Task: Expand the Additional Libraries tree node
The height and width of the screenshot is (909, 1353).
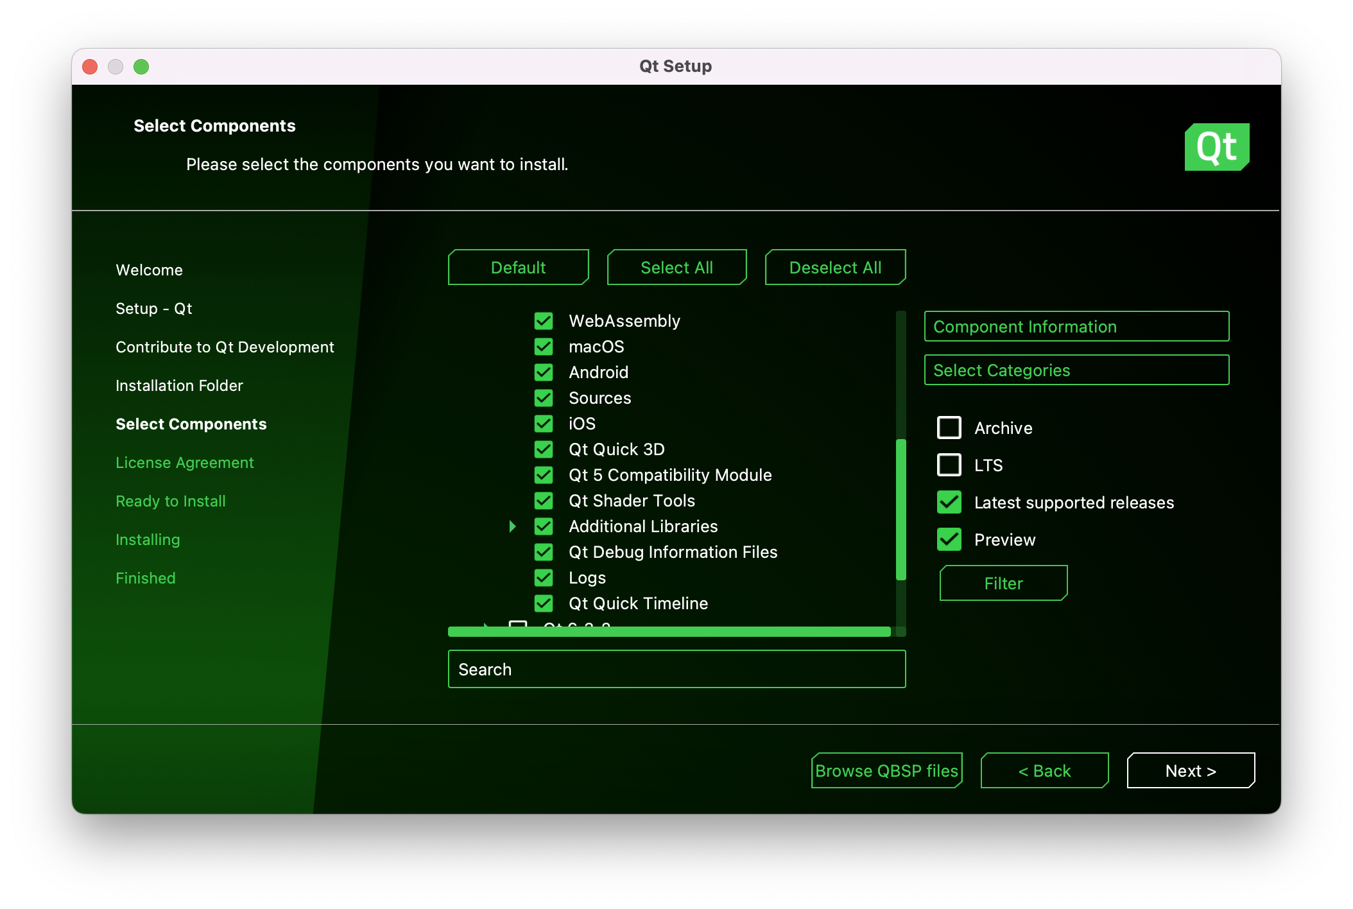Action: click(512, 526)
